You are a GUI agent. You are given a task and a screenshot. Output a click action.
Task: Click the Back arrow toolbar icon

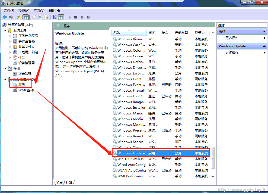coord(5,17)
